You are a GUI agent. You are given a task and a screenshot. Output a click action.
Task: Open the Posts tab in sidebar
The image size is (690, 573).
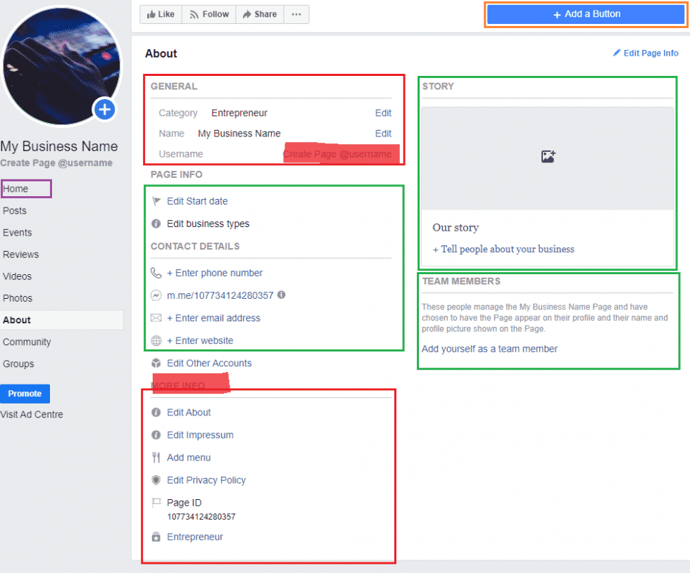pos(15,211)
